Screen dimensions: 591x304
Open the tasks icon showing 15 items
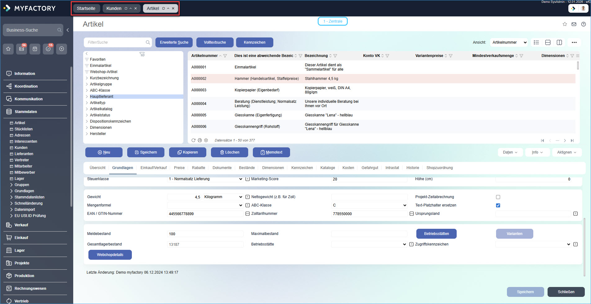click(x=48, y=49)
